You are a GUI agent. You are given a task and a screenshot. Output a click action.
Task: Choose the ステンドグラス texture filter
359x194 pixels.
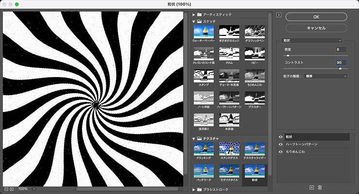pyautogui.click(x=229, y=150)
